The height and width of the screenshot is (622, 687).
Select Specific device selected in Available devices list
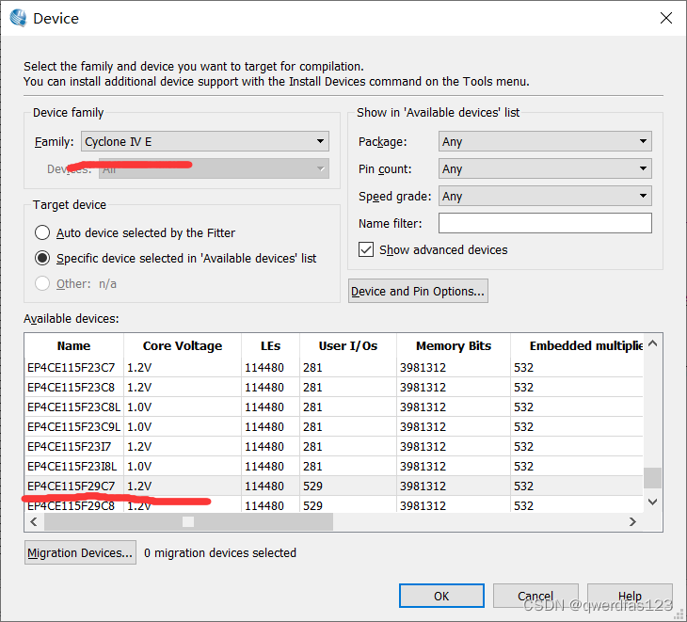42,258
